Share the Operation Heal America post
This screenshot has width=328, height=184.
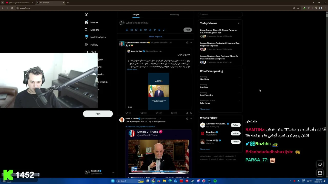(x=190, y=113)
